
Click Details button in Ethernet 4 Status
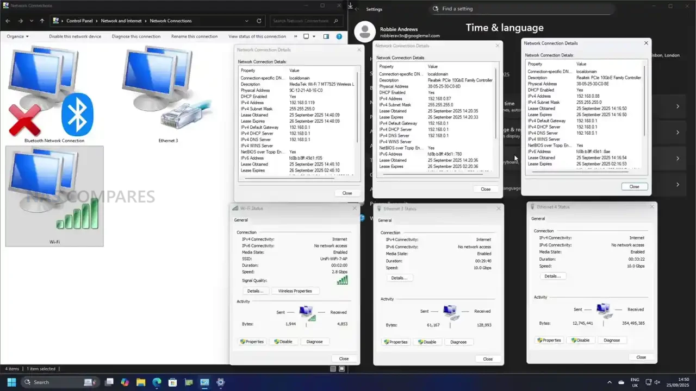tap(552, 276)
